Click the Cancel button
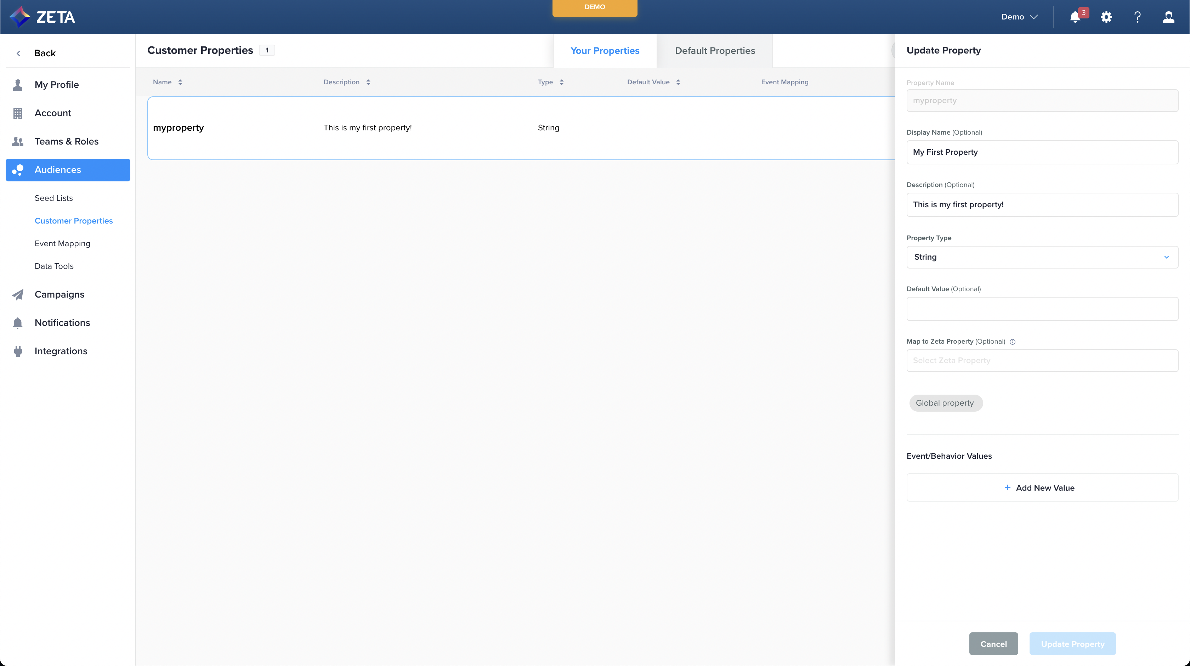The image size is (1190, 666). [x=993, y=644]
